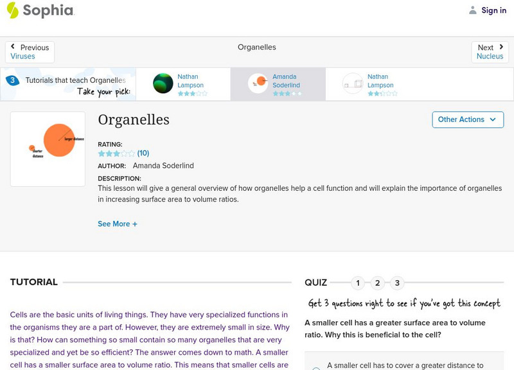Jump to quiz question 2
Image resolution: width=514 pixels, height=370 pixels.
tap(378, 283)
